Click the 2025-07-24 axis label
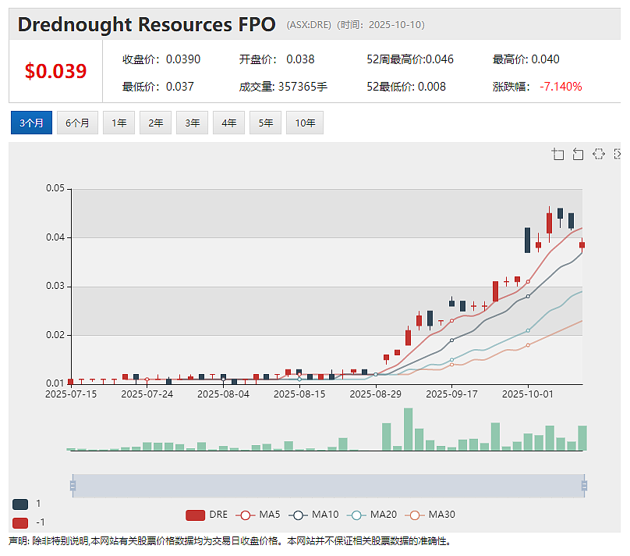 coord(147,394)
